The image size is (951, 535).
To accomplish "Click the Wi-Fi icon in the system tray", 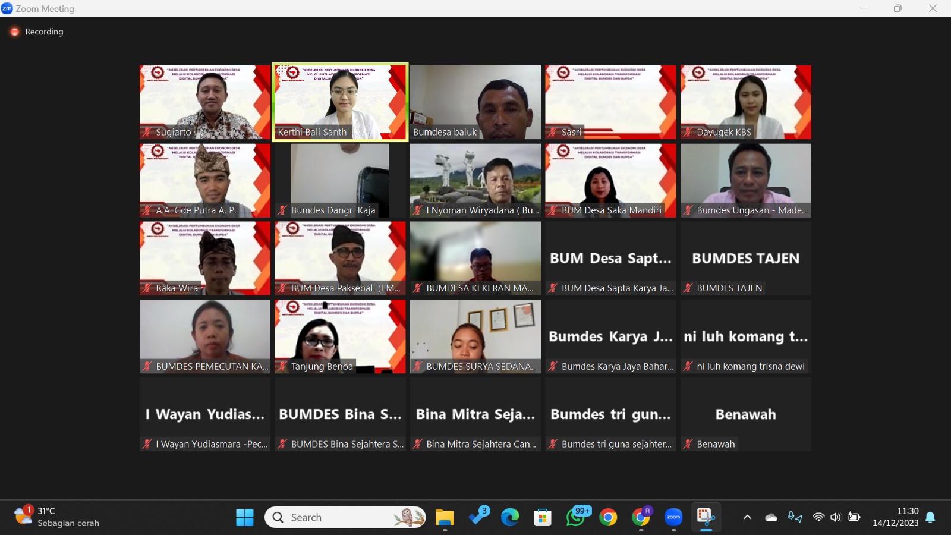I will click(x=819, y=517).
